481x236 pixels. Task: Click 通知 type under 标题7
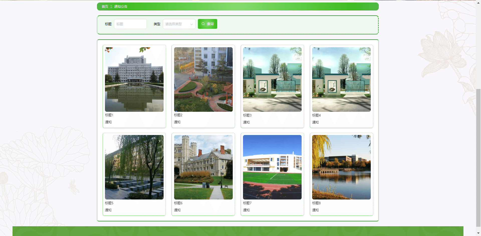tap(246, 210)
